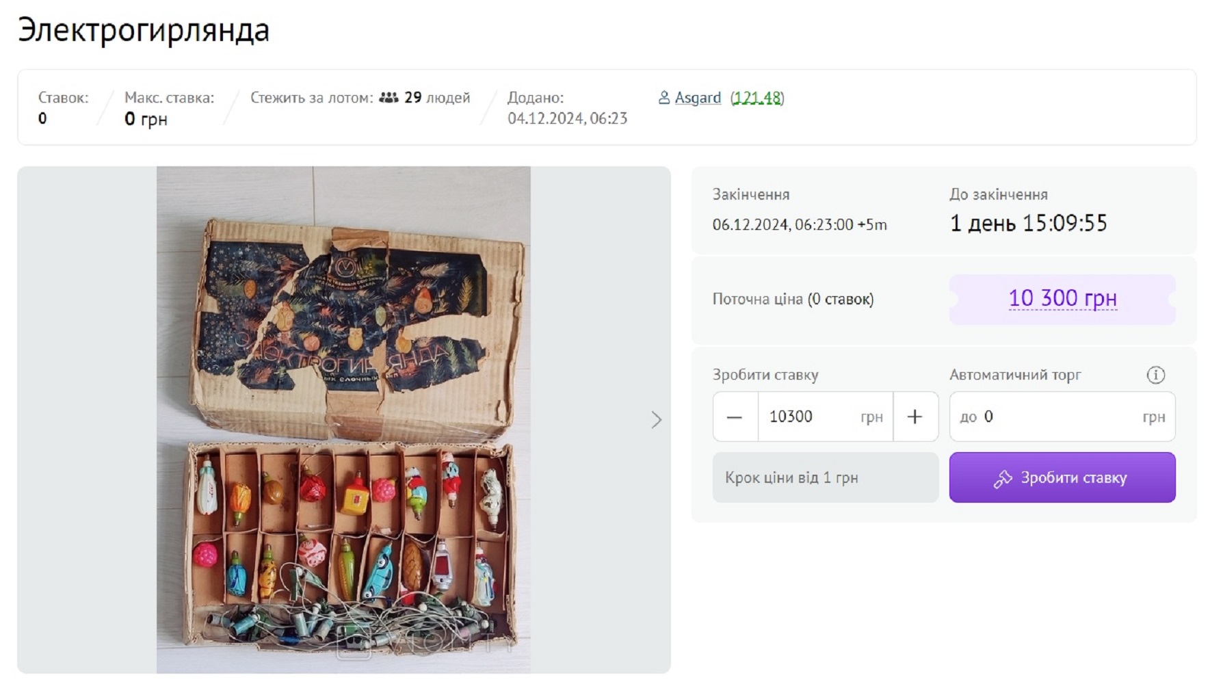This screenshot has height=684, width=1210.
Task: Increase the bid with the plus button
Action: [x=915, y=417]
